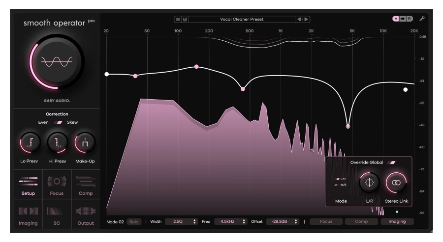Select the white node near 17kHz
The width and height of the screenshot is (443, 242).
(406, 90)
